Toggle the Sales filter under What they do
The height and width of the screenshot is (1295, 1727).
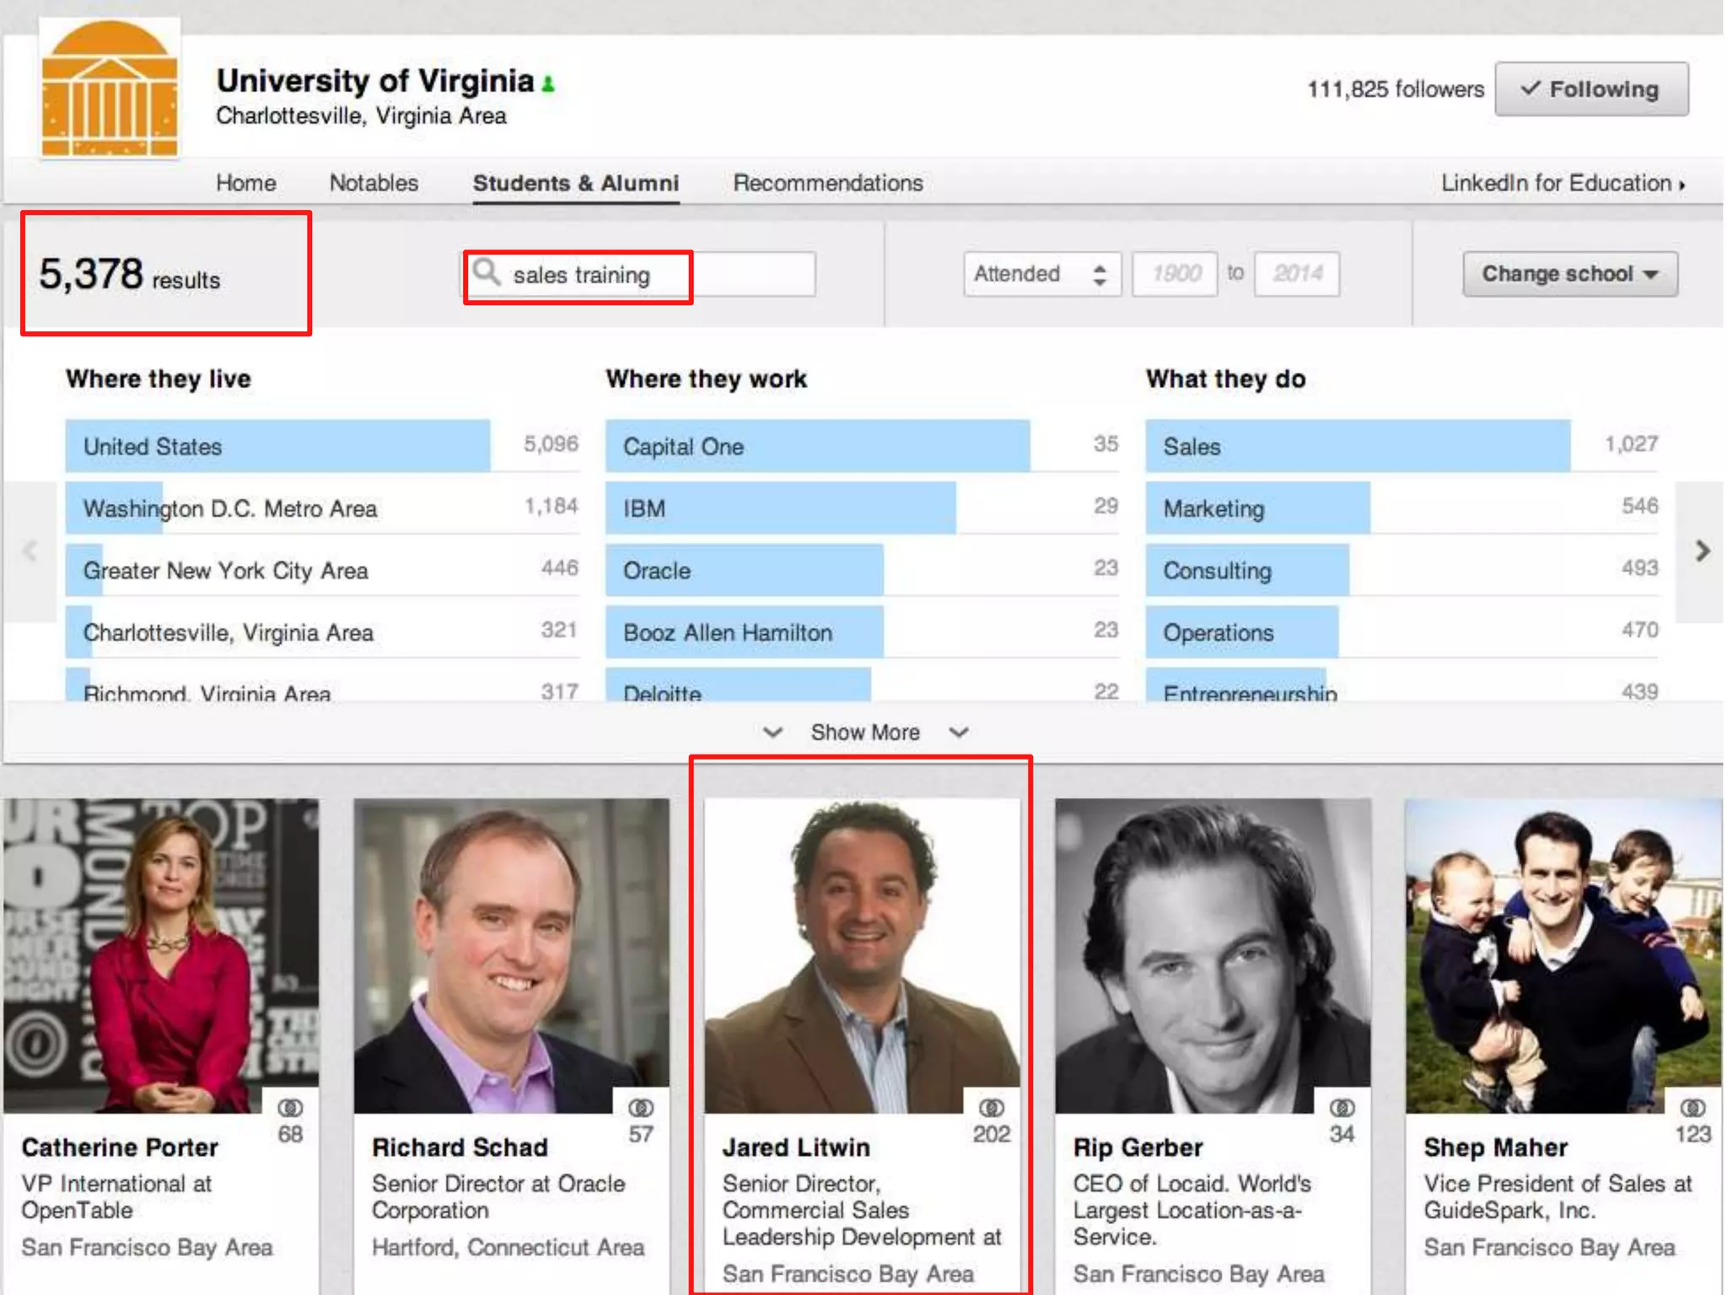[x=1358, y=446]
